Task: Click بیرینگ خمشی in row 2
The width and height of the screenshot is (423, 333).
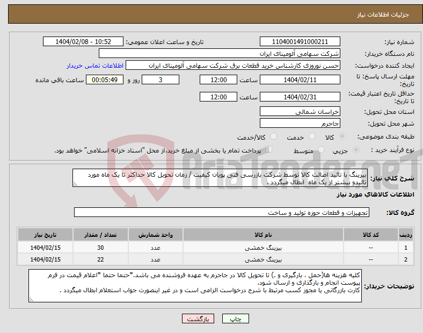Action: [263, 259]
